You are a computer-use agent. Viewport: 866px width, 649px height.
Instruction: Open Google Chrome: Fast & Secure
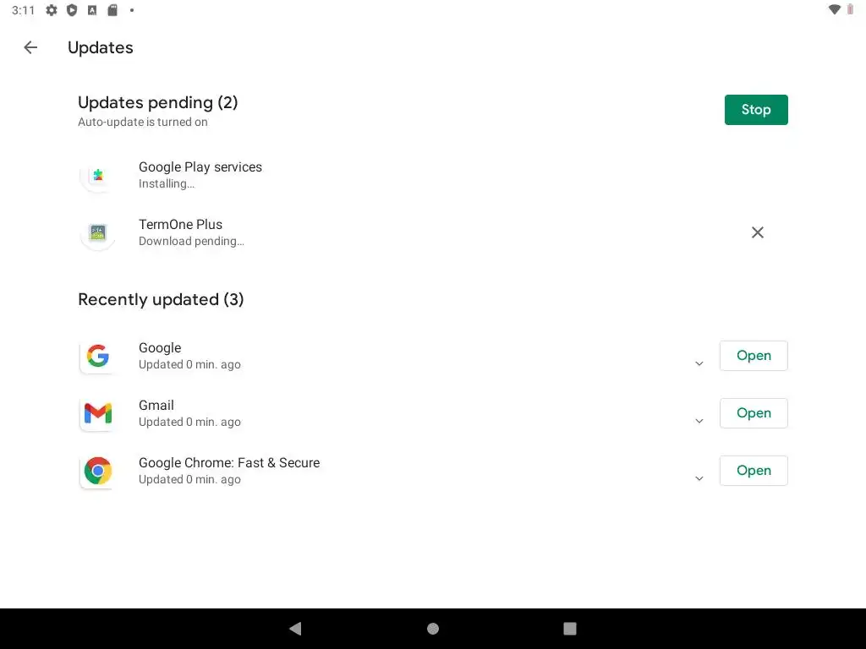pyautogui.click(x=754, y=471)
